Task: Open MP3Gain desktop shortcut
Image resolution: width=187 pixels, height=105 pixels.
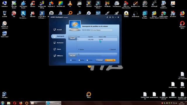Action: tap(145, 4)
